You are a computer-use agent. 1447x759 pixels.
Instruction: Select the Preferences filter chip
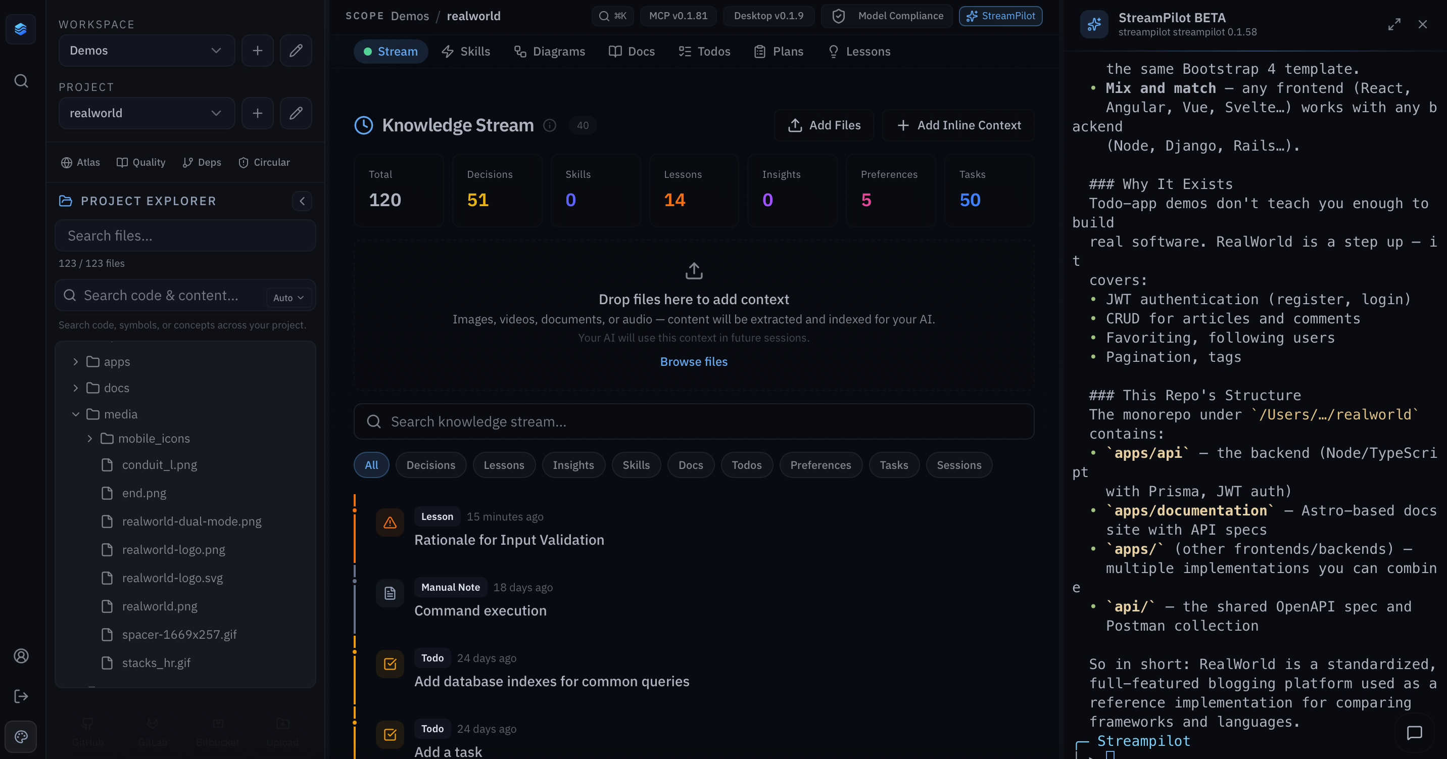point(820,464)
